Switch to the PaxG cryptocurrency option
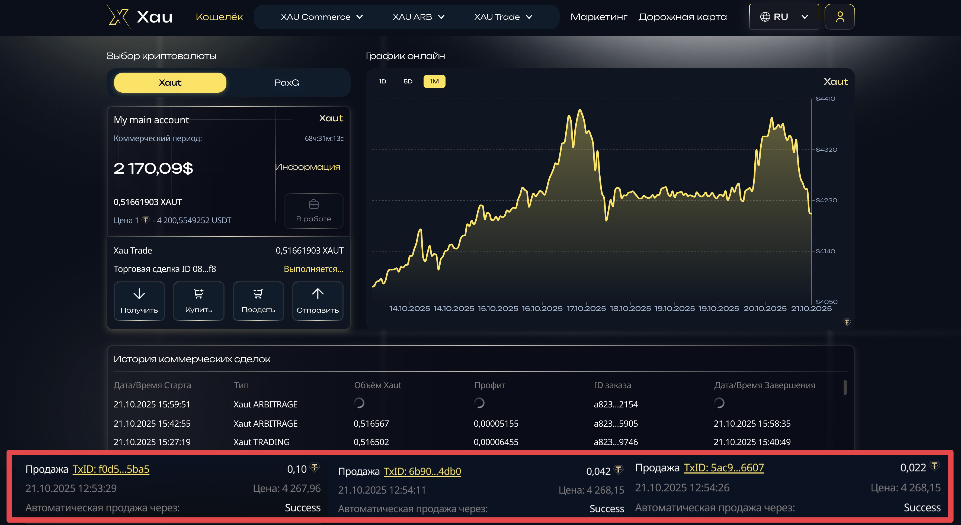 click(x=287, y=83)
